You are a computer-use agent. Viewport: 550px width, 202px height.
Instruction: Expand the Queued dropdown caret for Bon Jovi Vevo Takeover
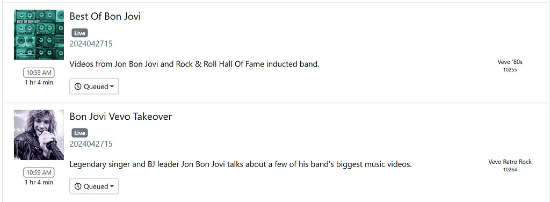coord(112,186)
